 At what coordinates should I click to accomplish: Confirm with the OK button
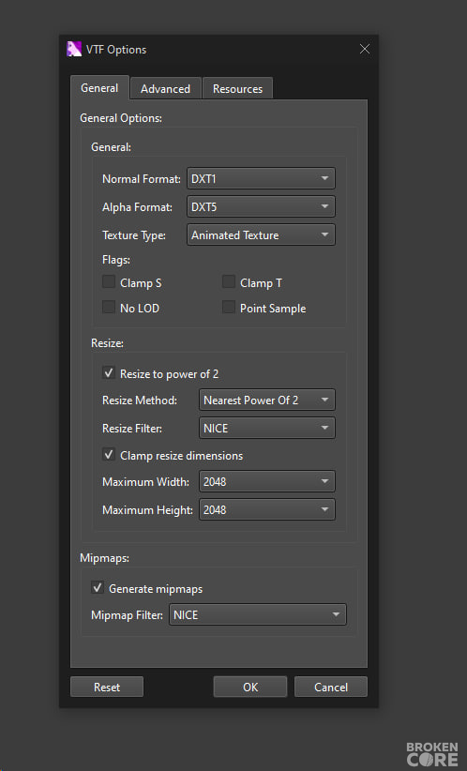(x=250, y=687)
